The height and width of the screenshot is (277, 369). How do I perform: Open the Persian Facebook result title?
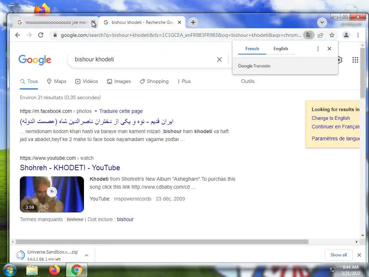pos(97,122)
